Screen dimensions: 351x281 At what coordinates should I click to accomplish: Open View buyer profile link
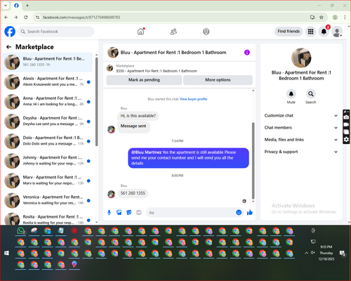click(193, 99)
